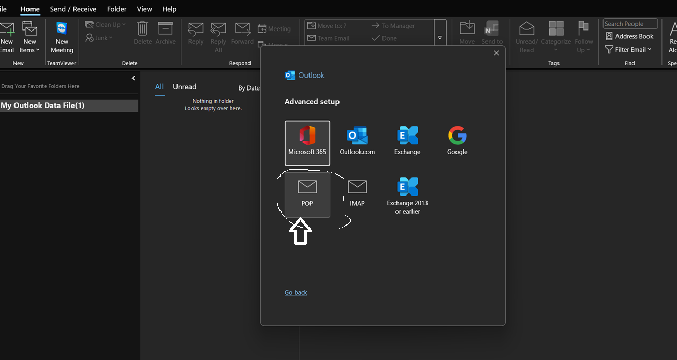The image size is (677, 360).
Task: Open the New Items dropdown
Action: (30, 37)
